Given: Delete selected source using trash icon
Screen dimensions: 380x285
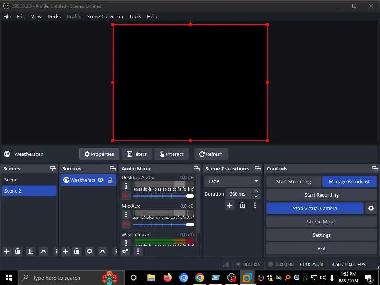Looking at the screenshot, I should (x=76, y=251).
